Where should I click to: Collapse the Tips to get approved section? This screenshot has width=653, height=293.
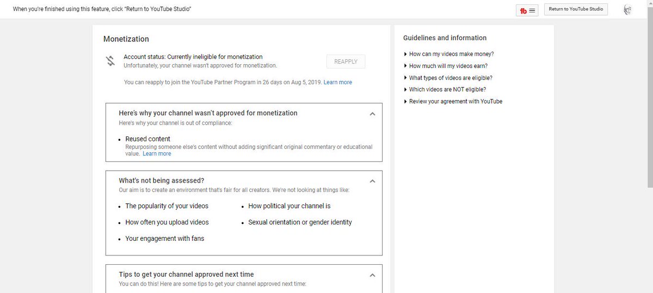[372, 275]
